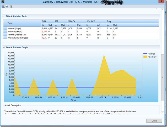Click the 5,574 RST Out value
This screenshot has width=167, height=127.
63,29
